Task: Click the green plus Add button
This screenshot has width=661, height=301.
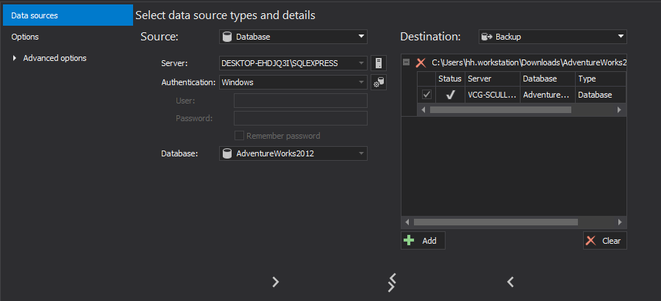Action: [x=423, y=241]
